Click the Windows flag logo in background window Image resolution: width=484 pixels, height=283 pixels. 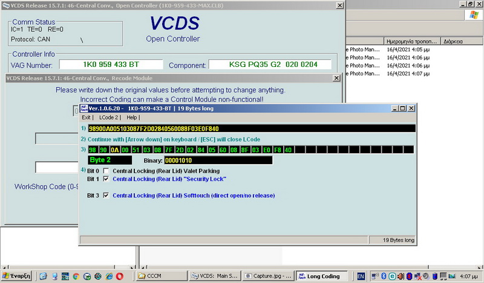click(474, 14)
